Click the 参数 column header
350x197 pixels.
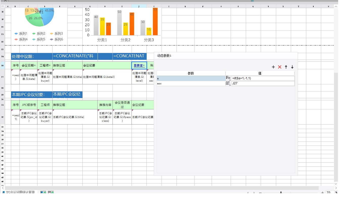coord(191,73)
